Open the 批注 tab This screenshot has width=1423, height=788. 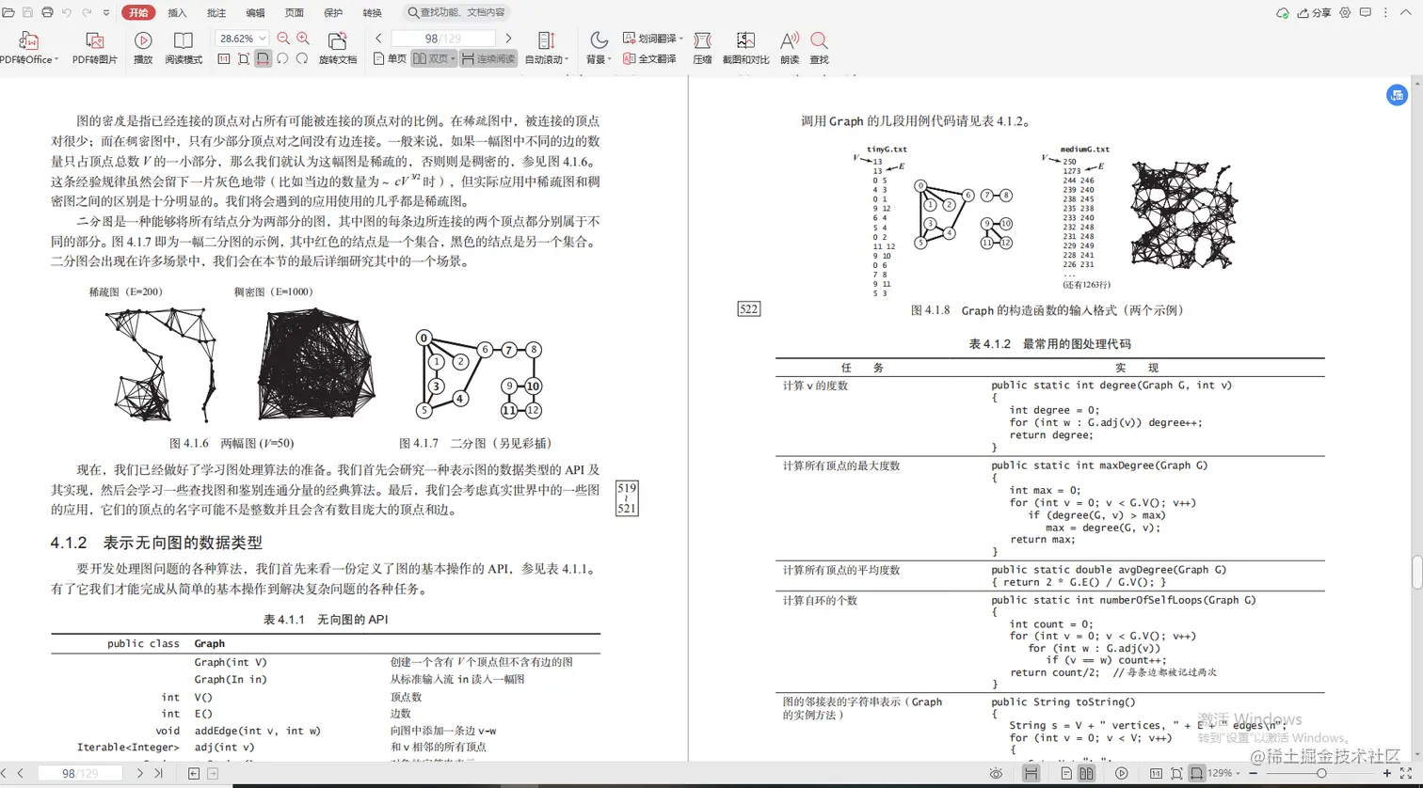point(216,13)
